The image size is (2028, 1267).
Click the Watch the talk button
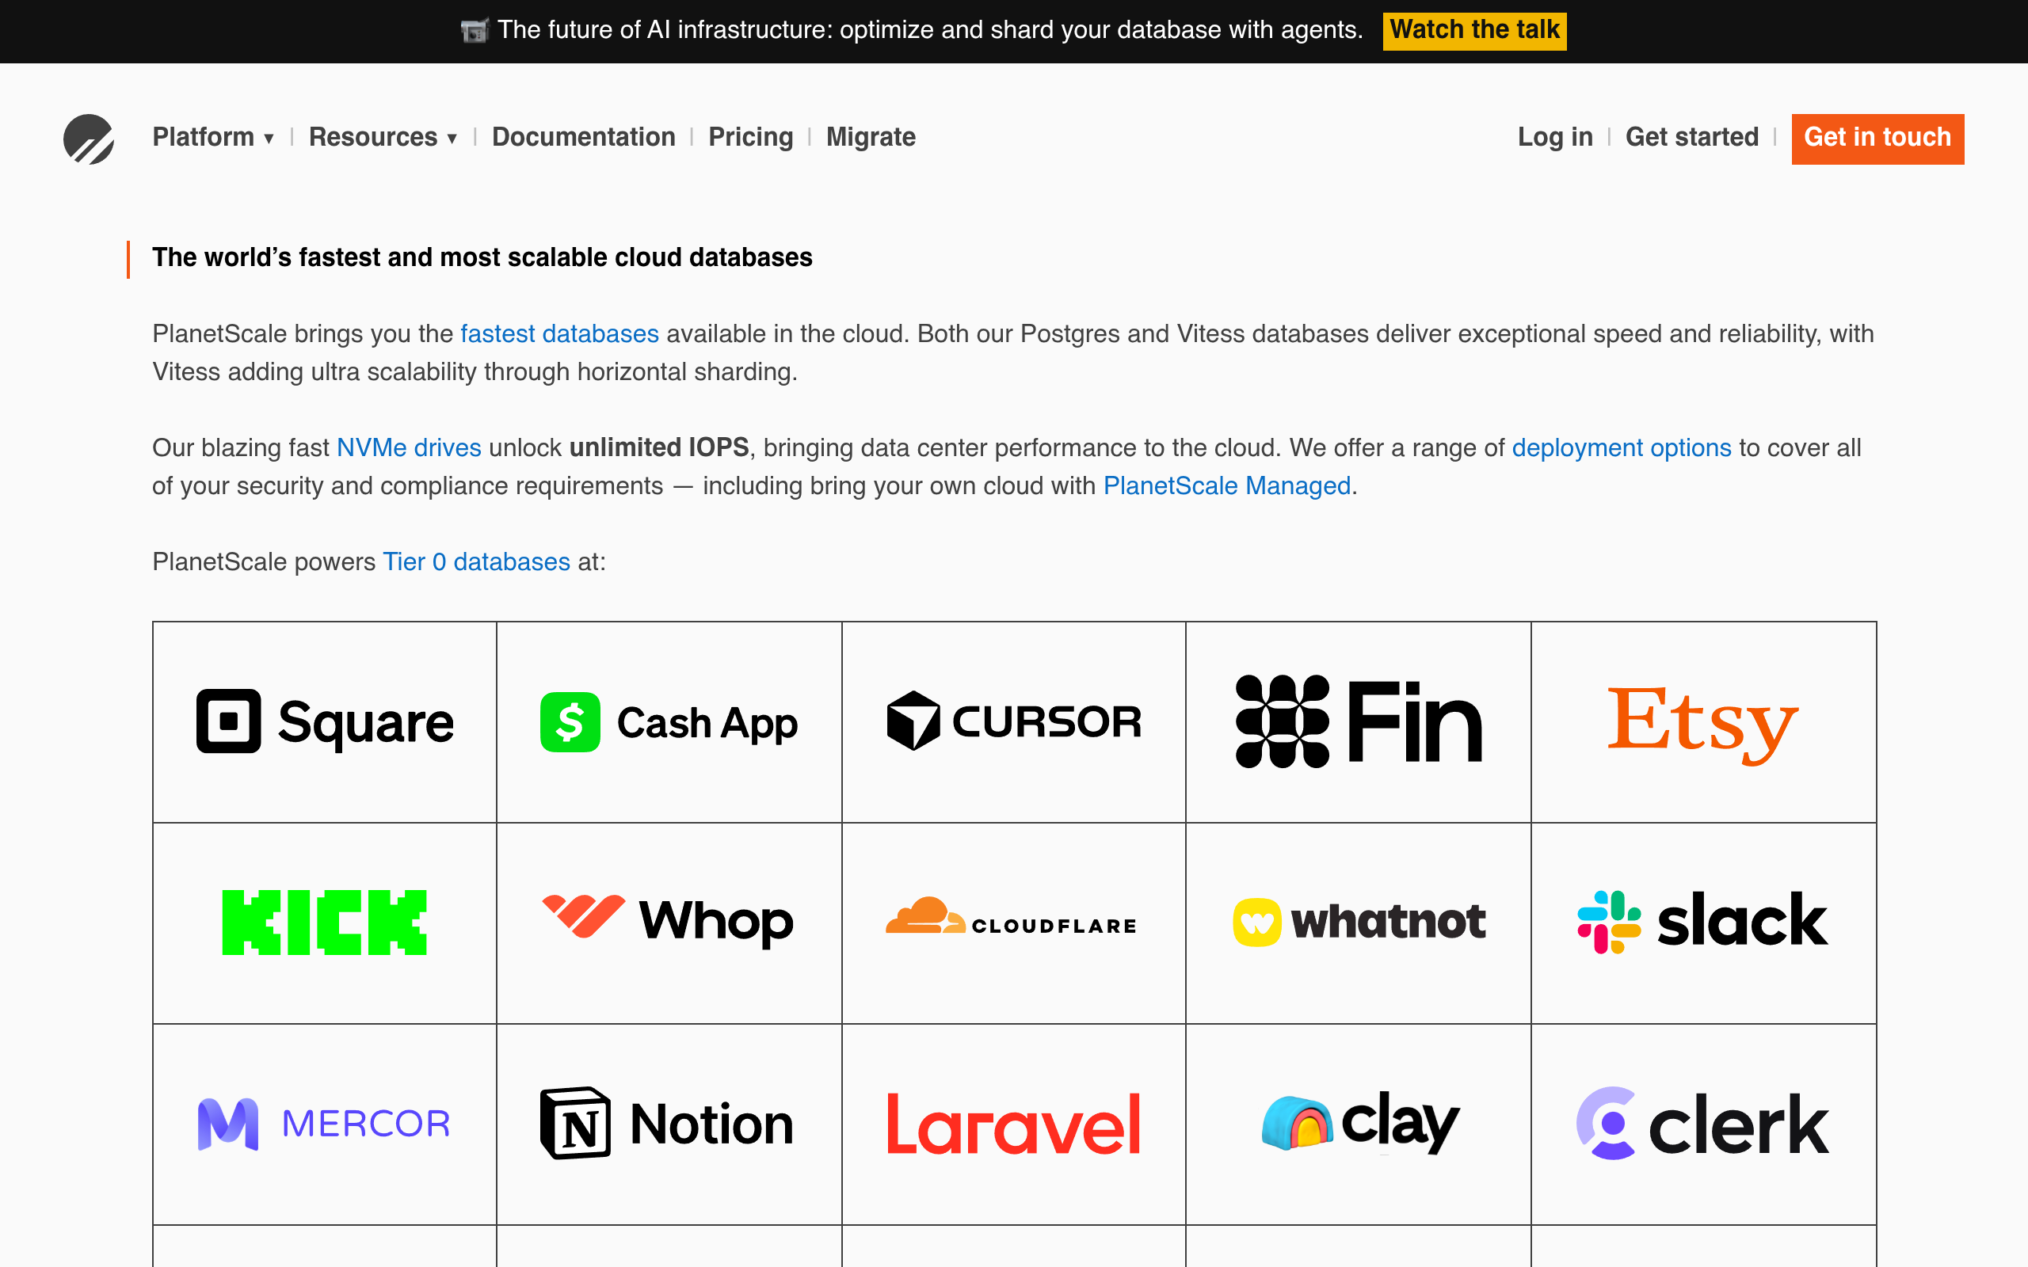point(1474,31)
